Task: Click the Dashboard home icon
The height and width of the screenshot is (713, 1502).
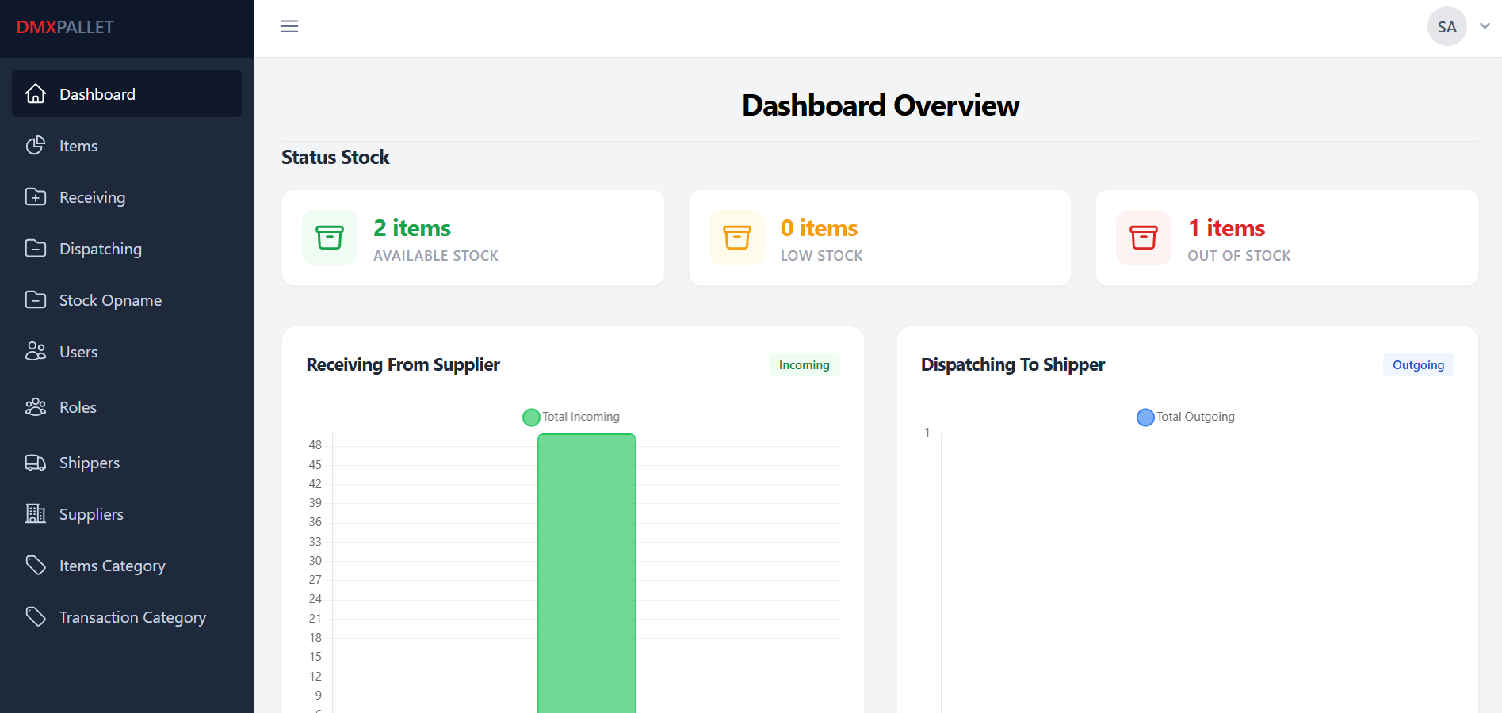Action: click(36, 93)
